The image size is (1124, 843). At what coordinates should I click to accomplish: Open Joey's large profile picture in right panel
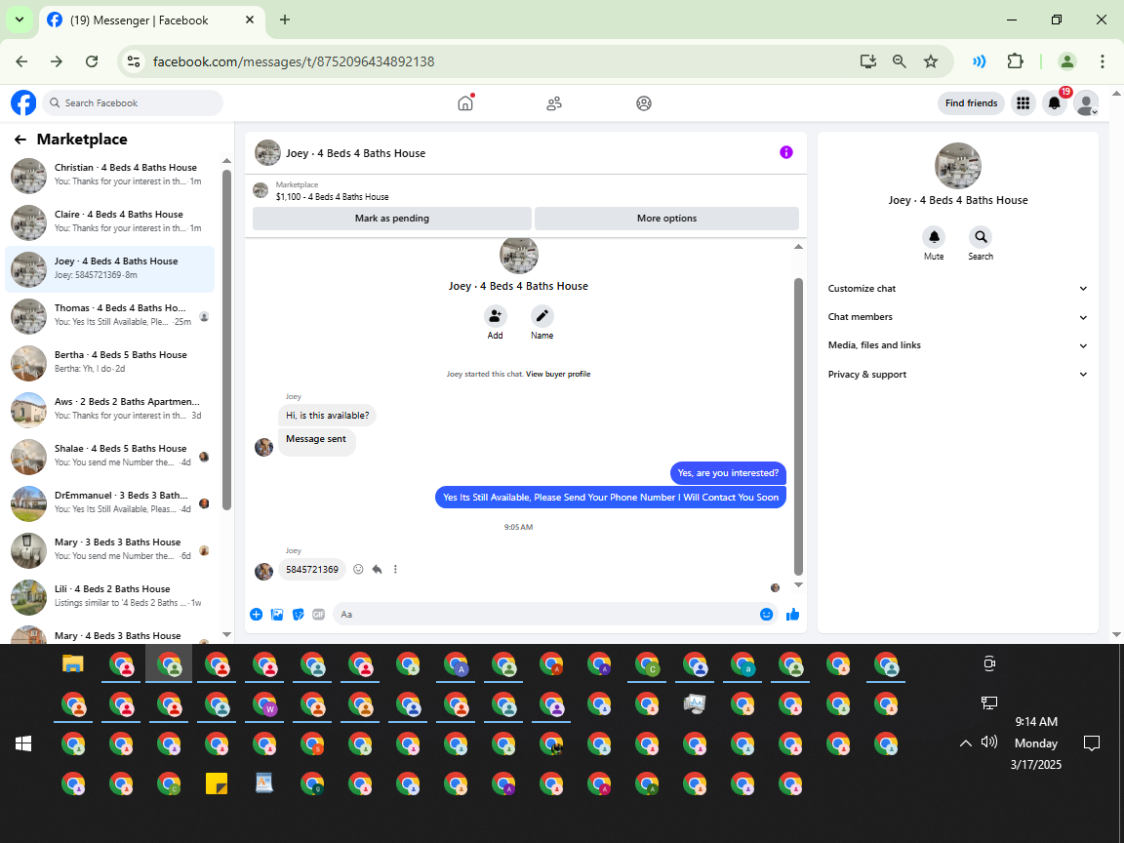pos(958,166)
